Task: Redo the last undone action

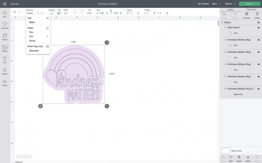Action: pos(20,12)
